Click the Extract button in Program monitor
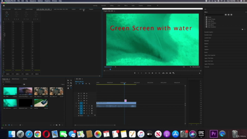This screenshot has height=139, width=247. 167,73
